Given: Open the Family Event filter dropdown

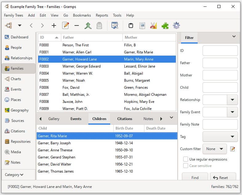Looking at the screenshot, I should pos(232,112).
